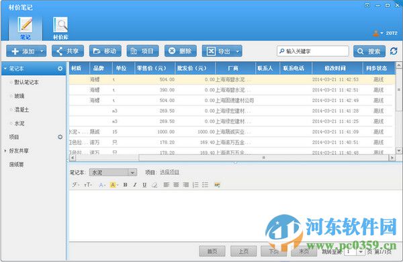This screenshot has width=403, height=262.
Task: Expand the 添加 dropdown arrow
Action: pos(42,51)
